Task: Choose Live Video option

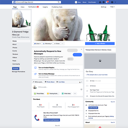Action: [61, 82]
